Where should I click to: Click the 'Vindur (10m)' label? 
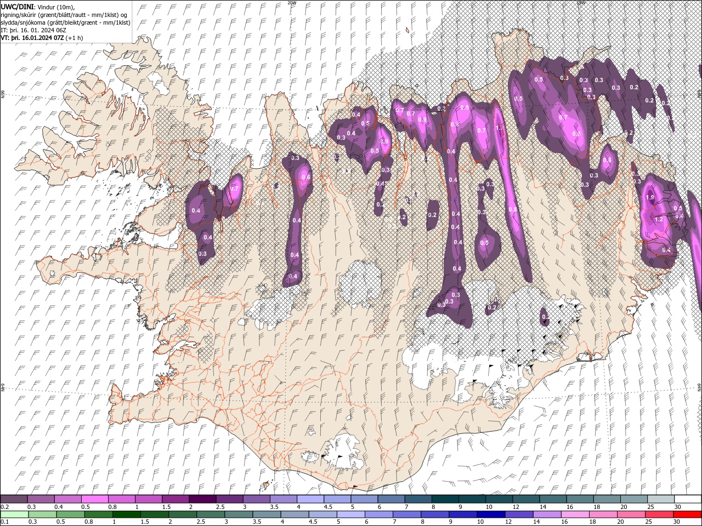tap(57, 7)
